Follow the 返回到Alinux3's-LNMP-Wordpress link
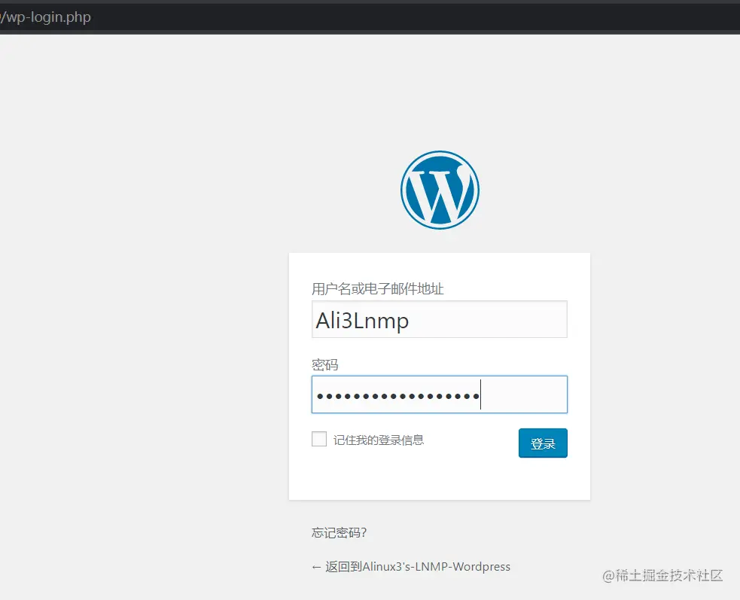The image size is (740, 600). click(x=411, y=566)
